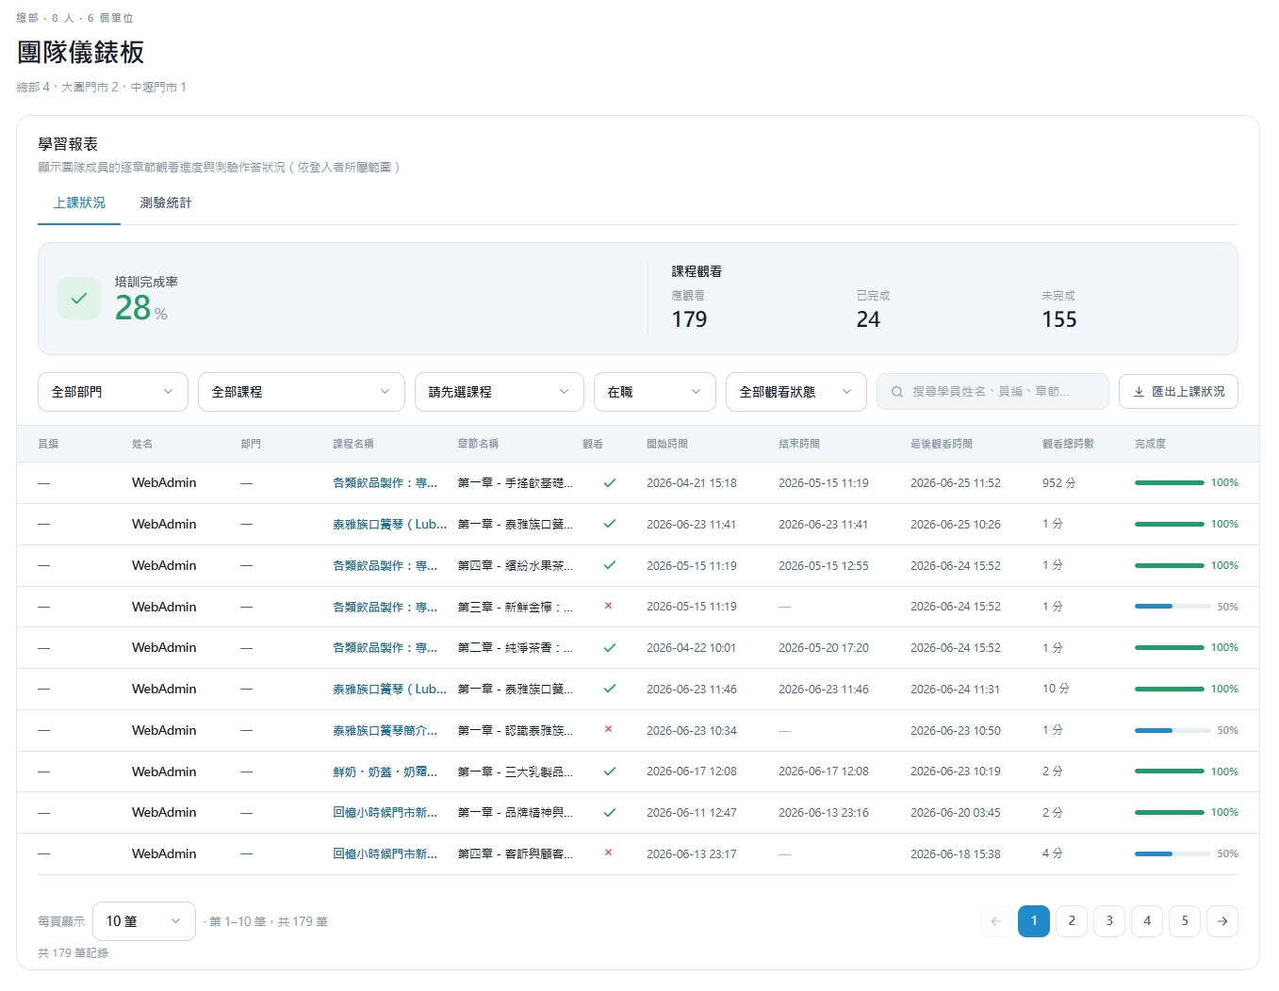Open 泰雅族口簧琴簡介 course link
The width and height of the screenshot is (1279, 991).
[385, 730]
